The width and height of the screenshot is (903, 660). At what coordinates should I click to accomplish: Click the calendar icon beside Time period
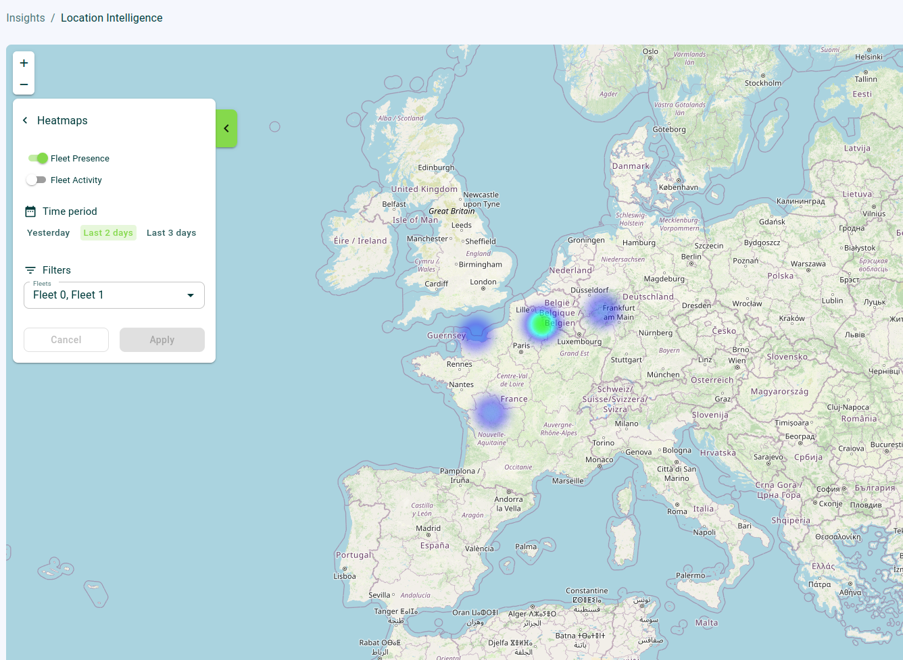[x=30, y=211]
